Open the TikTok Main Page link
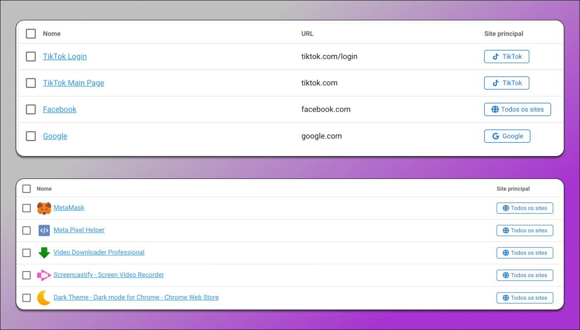The image size is (580, 330). 73,83
